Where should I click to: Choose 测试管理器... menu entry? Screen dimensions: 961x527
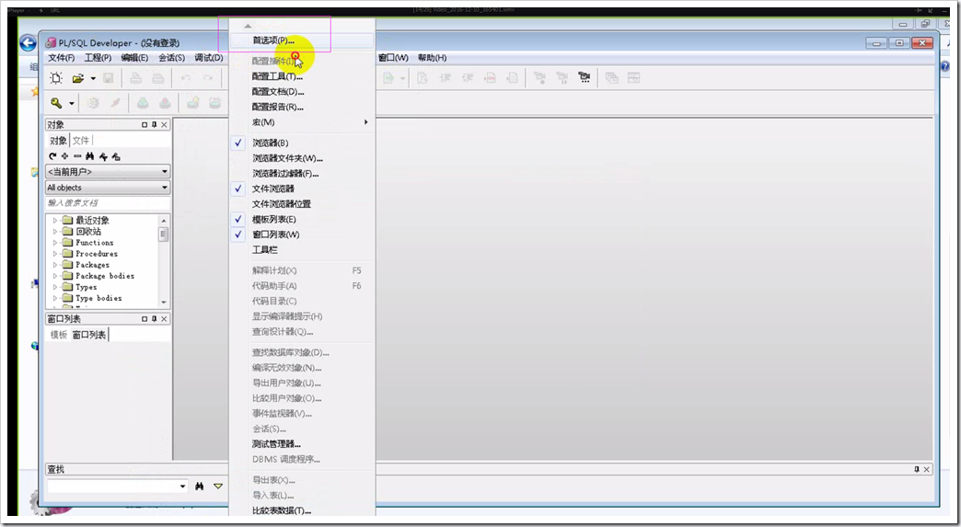click(x=302, y=443)
